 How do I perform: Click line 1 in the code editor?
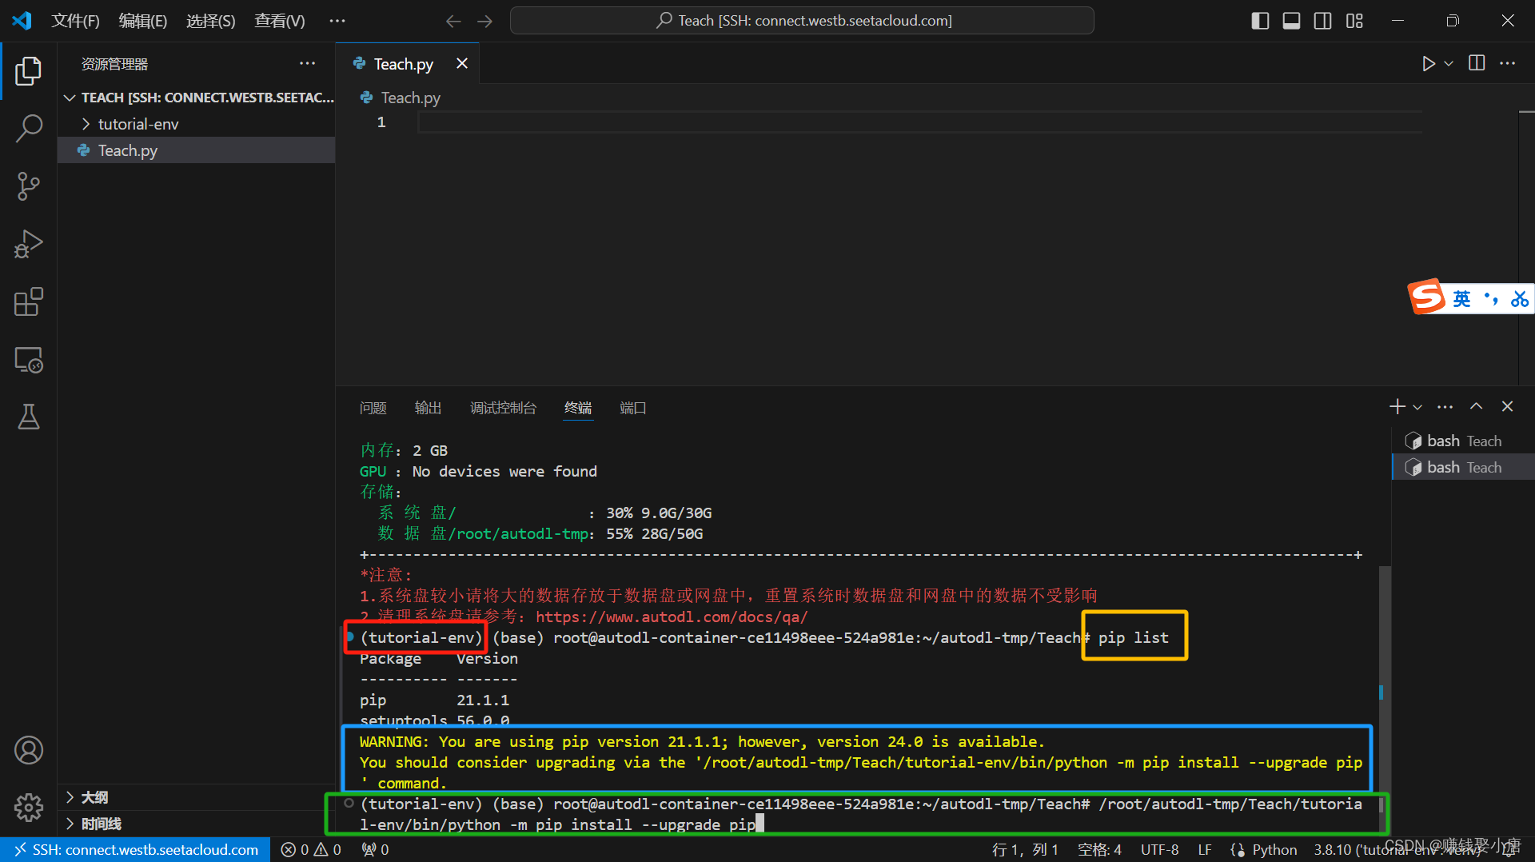[x=919, y=122]
